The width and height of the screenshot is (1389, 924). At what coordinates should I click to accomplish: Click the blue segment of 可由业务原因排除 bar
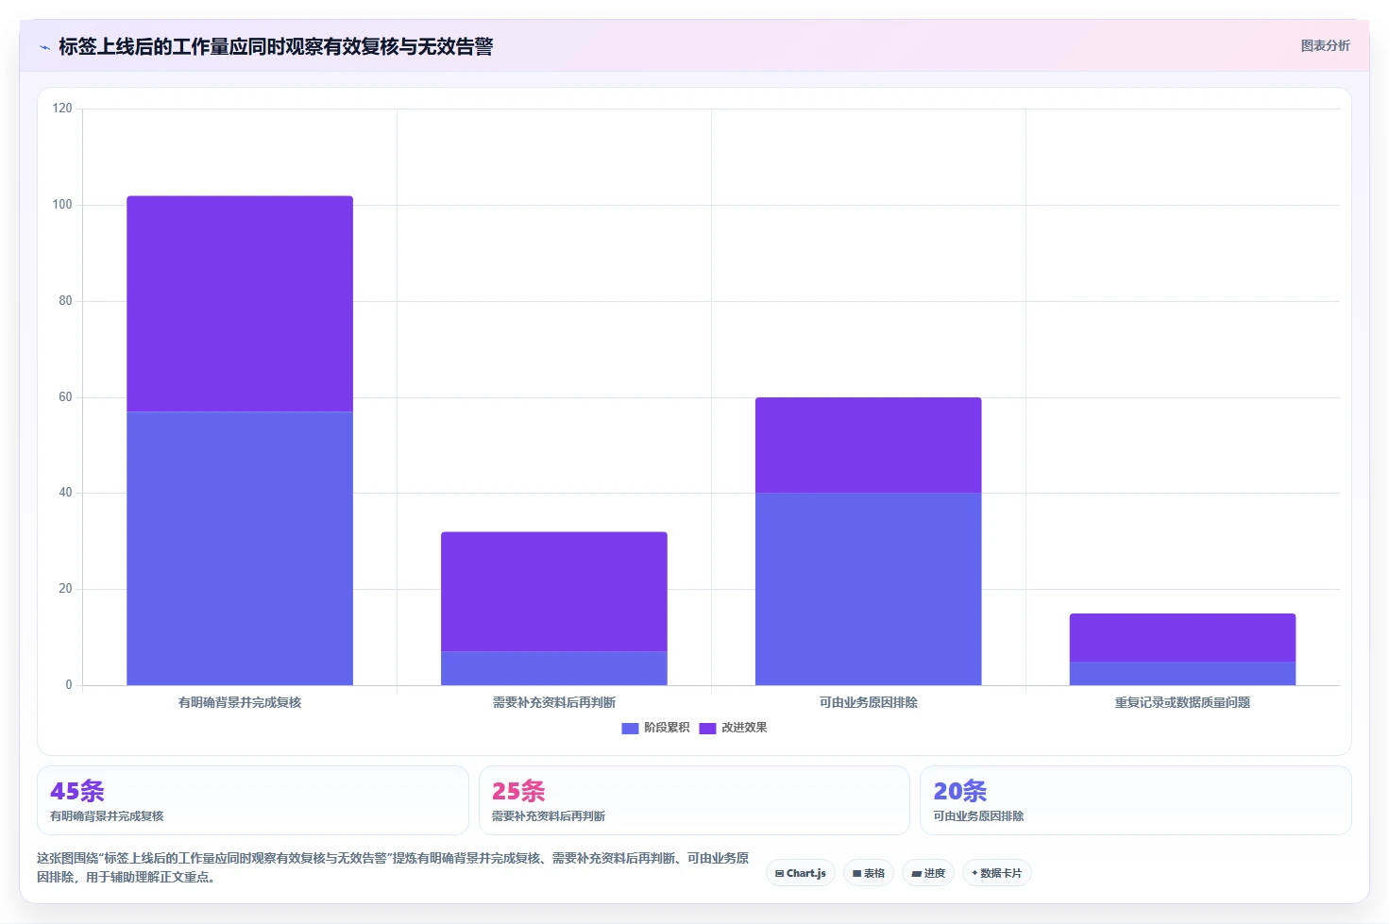[x=869, y=589]
